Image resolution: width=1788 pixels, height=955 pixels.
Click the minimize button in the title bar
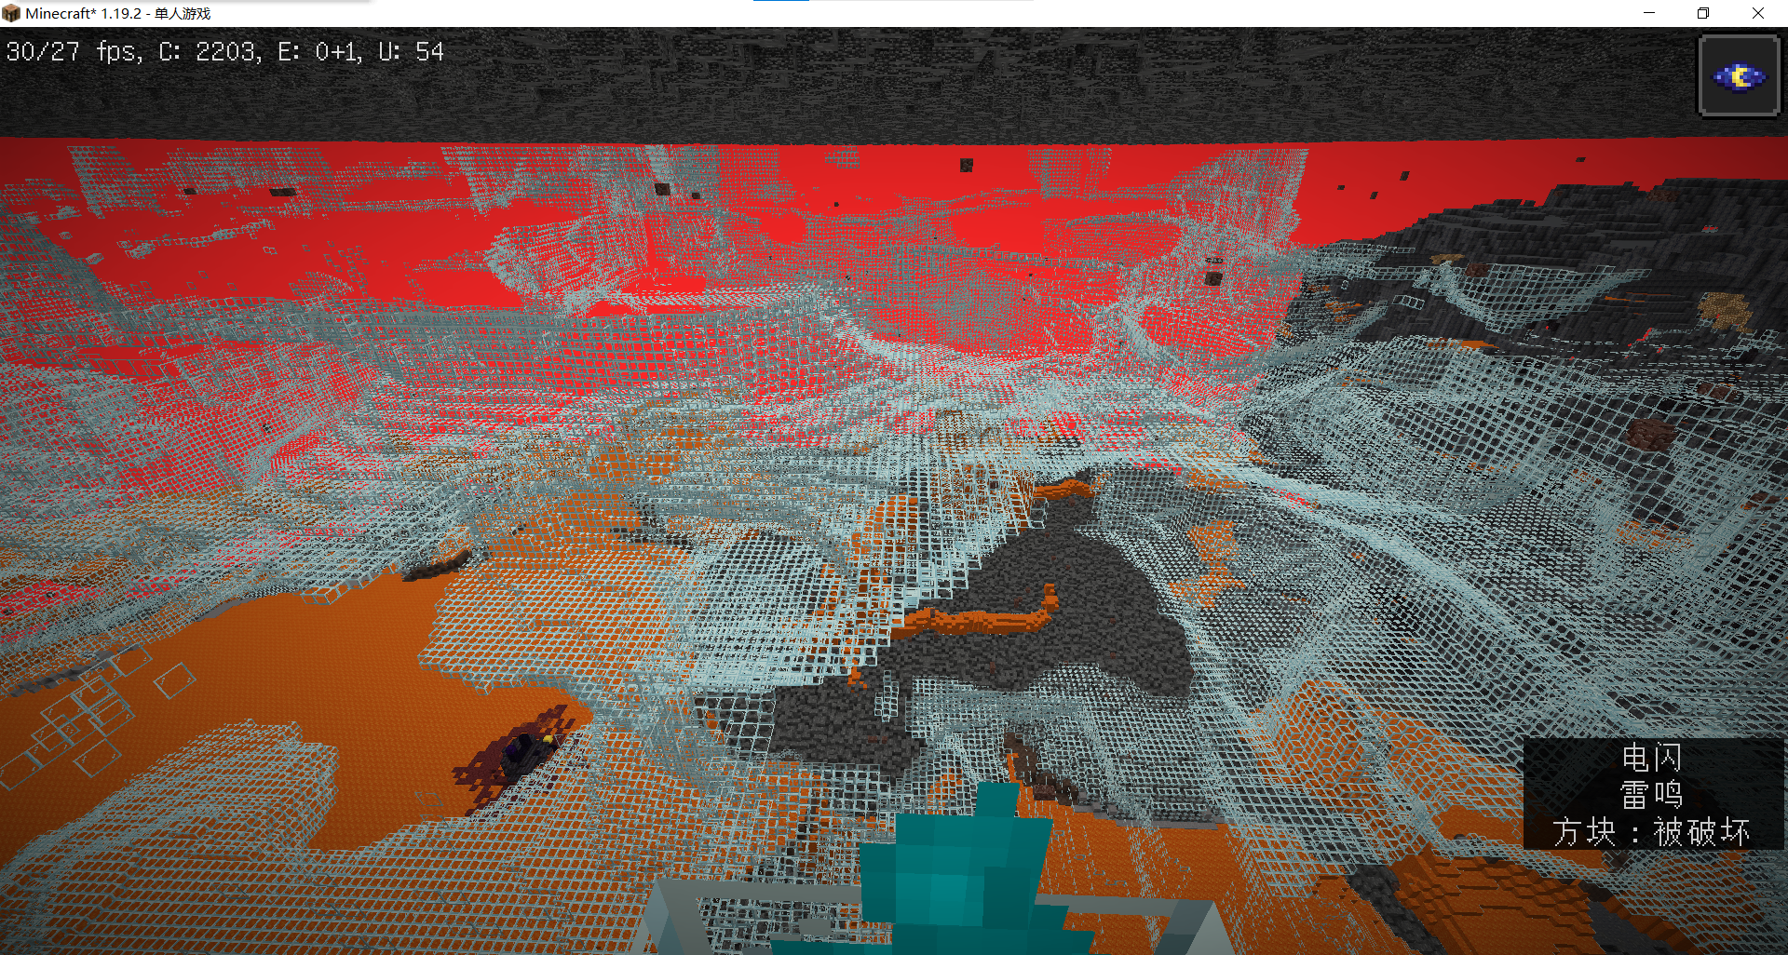click(1649, 13)
